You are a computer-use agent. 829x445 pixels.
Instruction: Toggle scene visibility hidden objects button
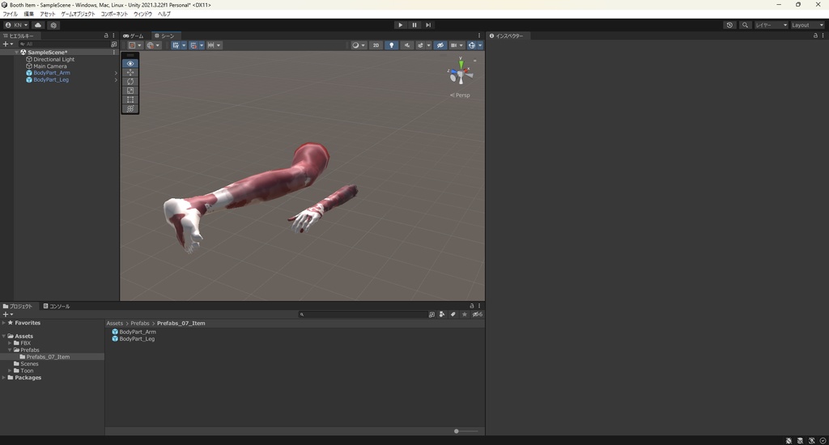440,45
